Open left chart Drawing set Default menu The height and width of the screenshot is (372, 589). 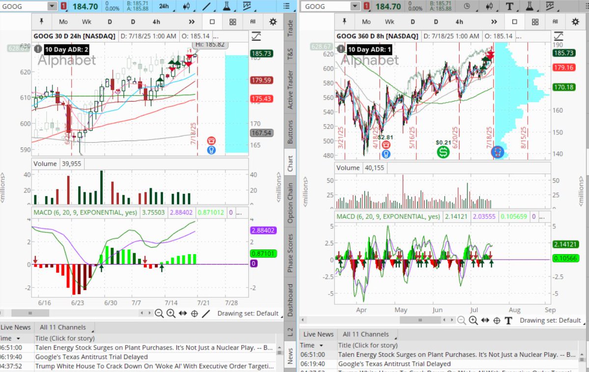[248, 314]
